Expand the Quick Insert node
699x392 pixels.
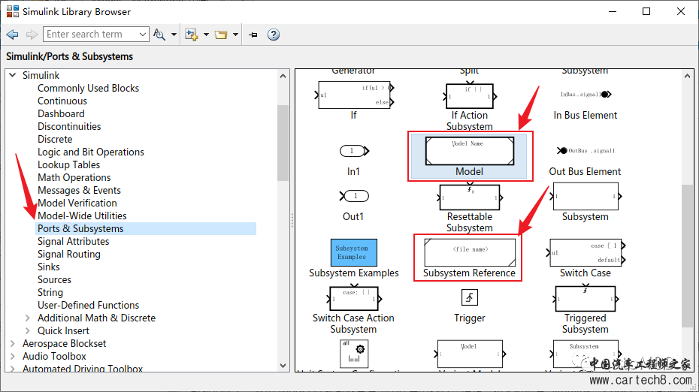pyautogui.click(x=28, y=331)
